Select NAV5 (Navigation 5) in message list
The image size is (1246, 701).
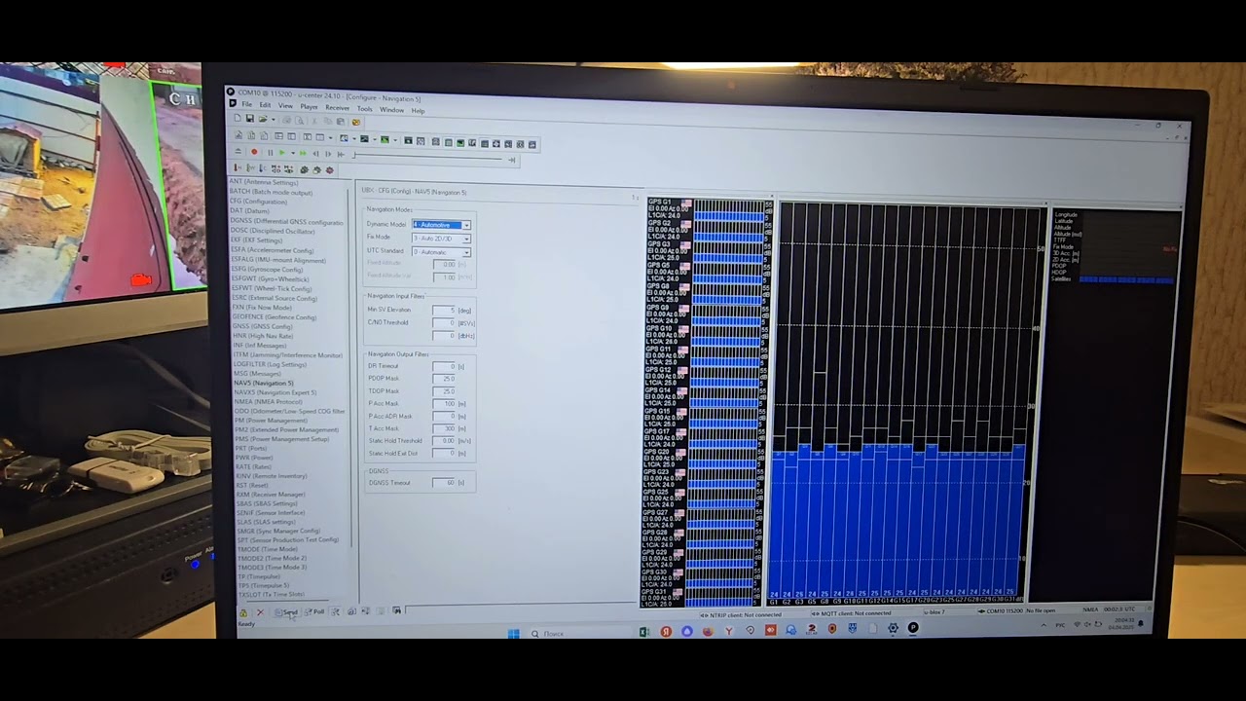coord(264,384)
